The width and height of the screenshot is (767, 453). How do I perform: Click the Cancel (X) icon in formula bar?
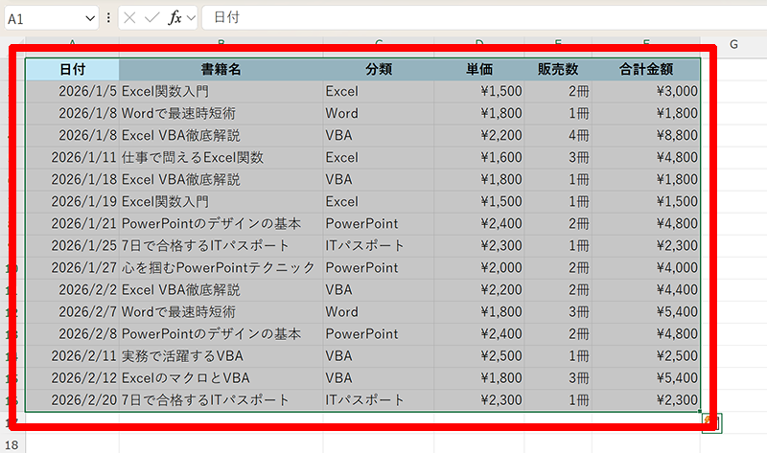(129, 18)
